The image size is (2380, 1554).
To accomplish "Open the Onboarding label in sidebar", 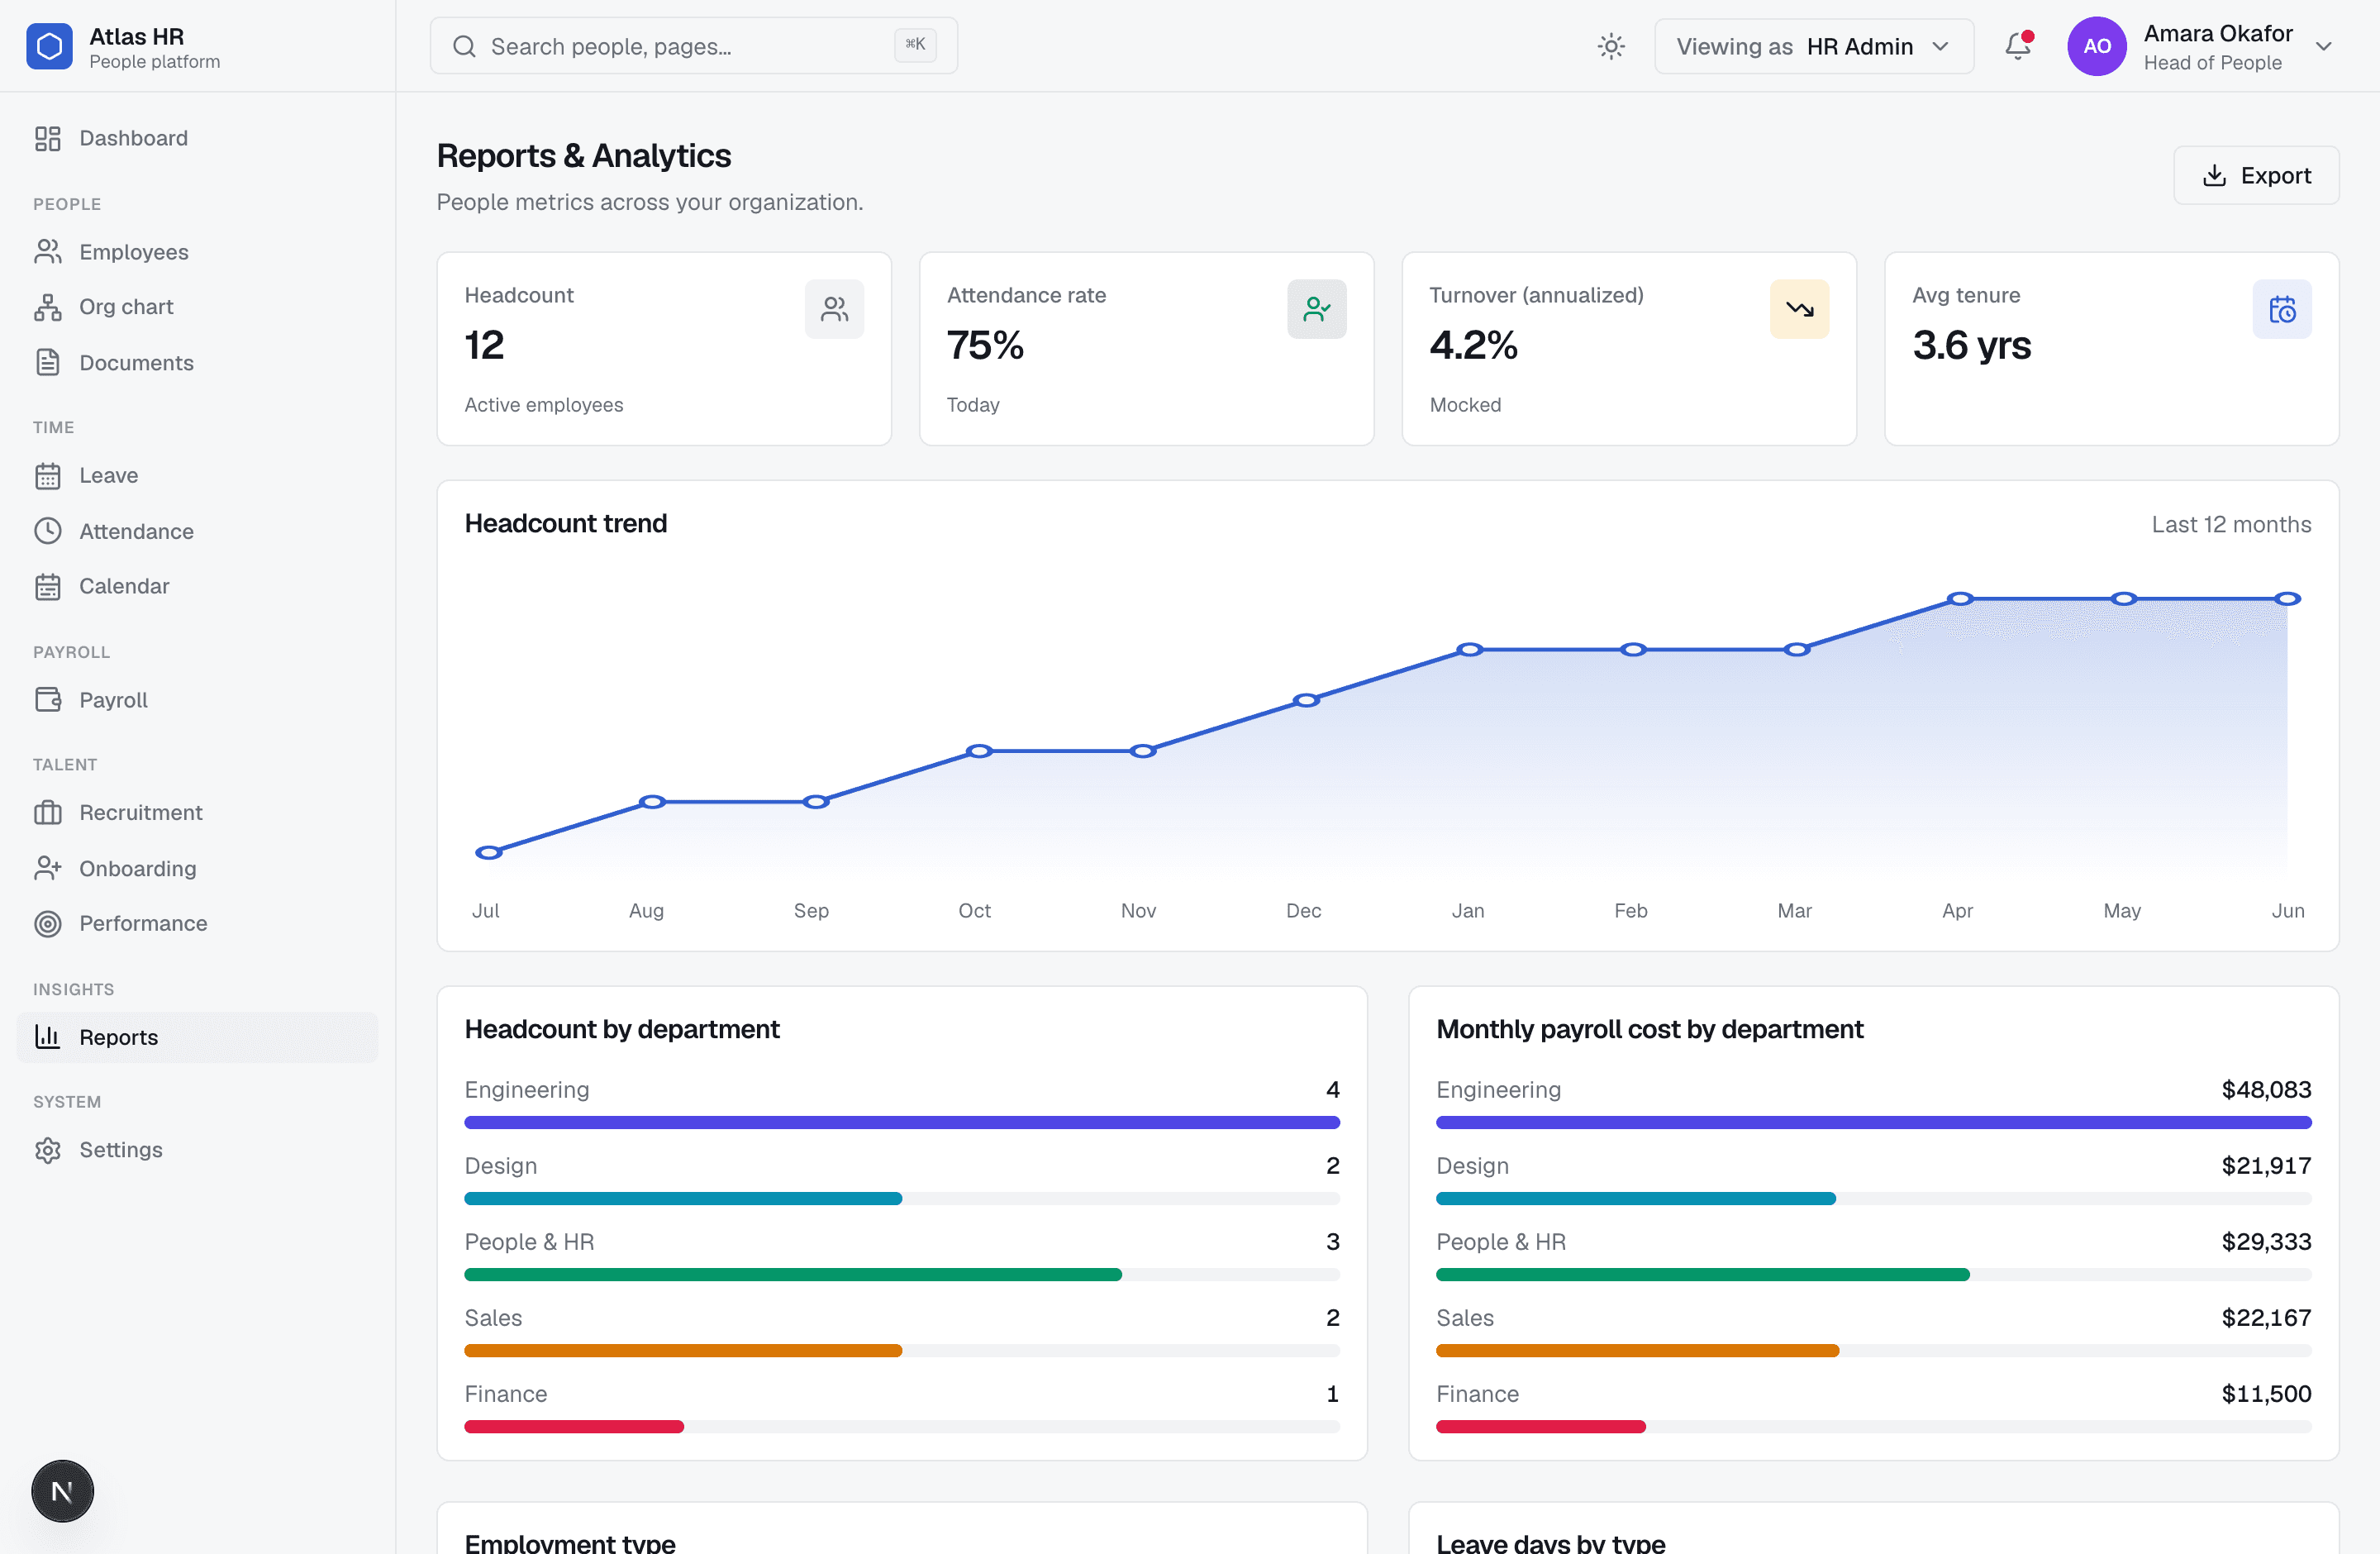I will 138,868.
